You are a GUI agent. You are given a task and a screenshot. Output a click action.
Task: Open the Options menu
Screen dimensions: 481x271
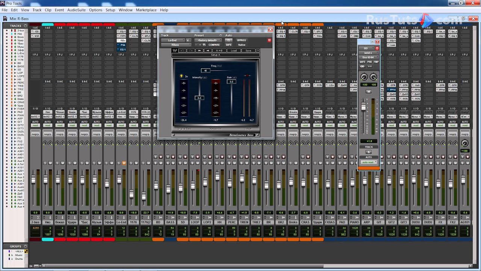[x=95, y=10]
